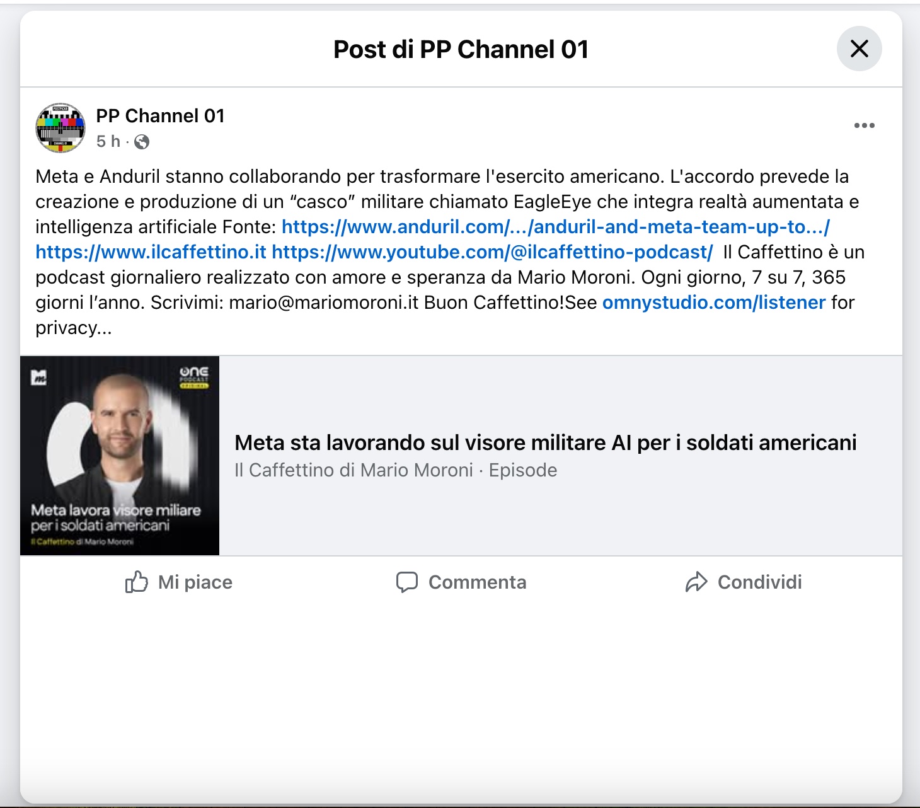This screenshot has height=808, width=920.
Task: Click the Condividi button label
Action: click(760, 582)
